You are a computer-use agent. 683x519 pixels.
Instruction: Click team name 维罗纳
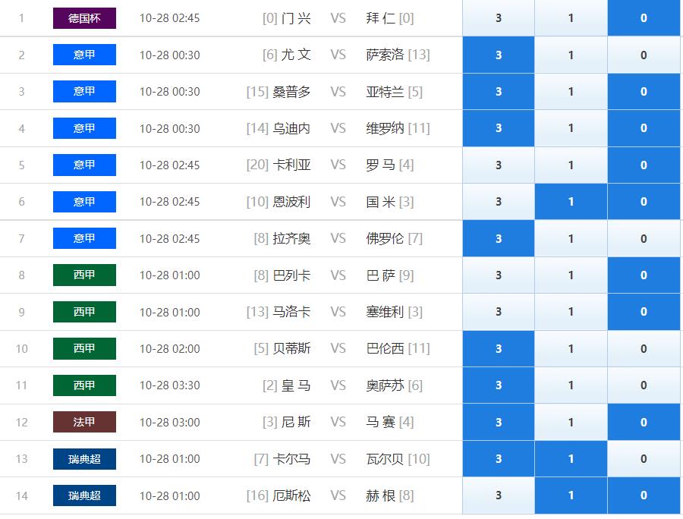tap(385, 128)
